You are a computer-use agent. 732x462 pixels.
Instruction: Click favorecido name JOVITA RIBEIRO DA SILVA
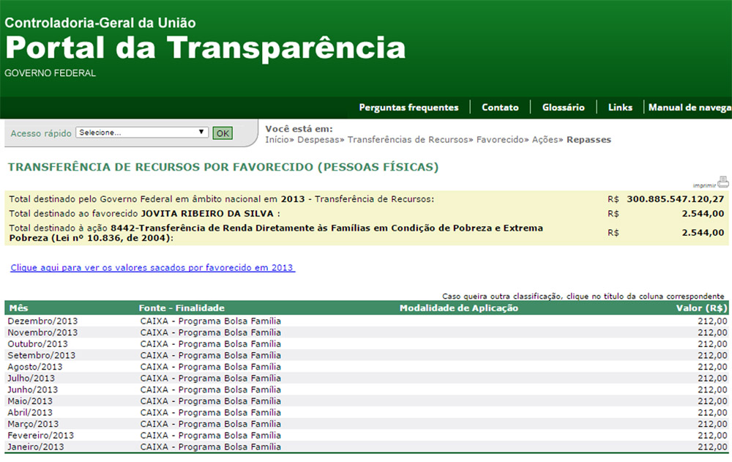tap(207, 214)
